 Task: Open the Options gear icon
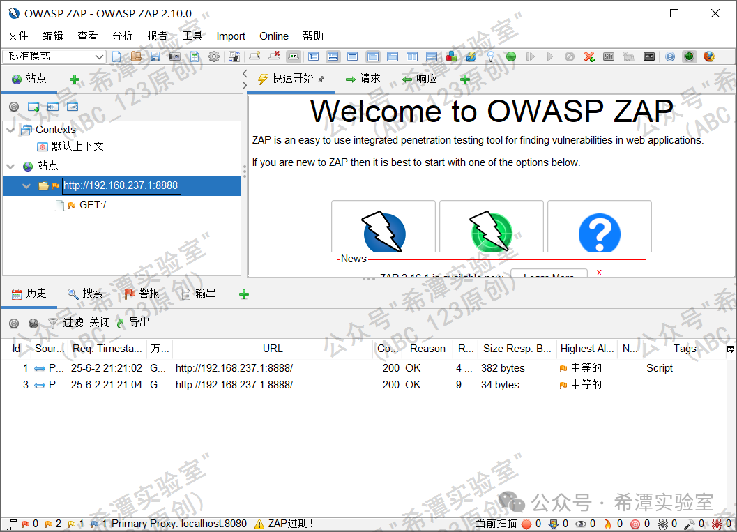(x=214, y=57)
